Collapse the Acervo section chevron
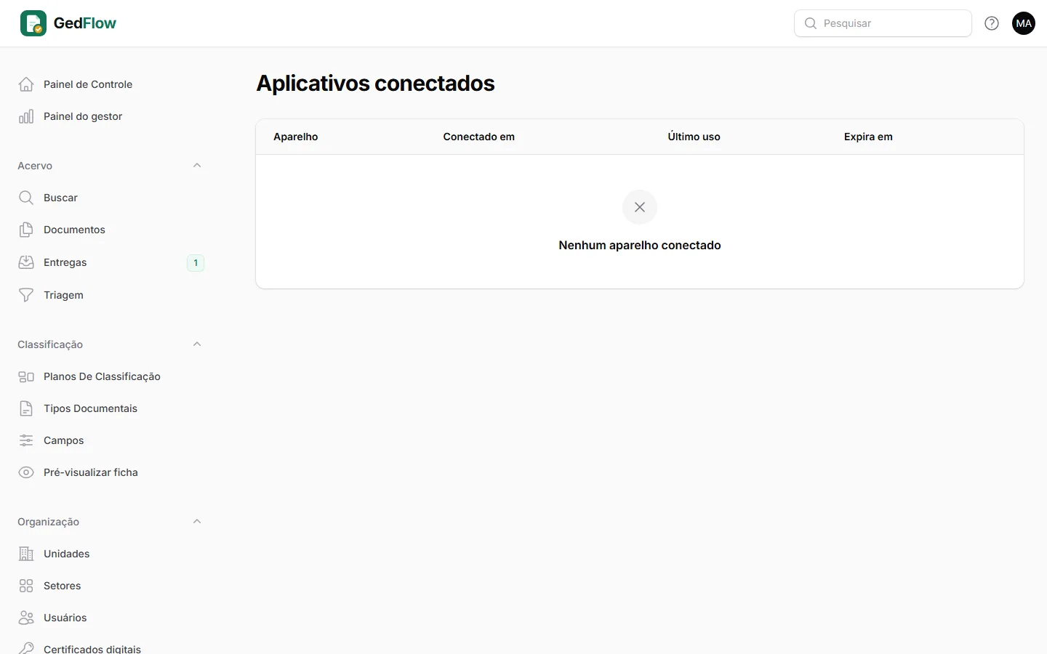1047x654 pixels. pyautogui.click(x=197, y=166)
